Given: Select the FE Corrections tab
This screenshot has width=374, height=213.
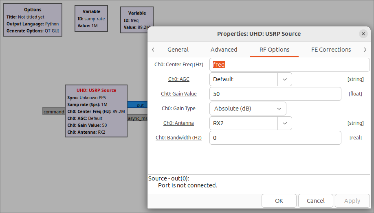Looking at the screenshot, I should (331, 50).
